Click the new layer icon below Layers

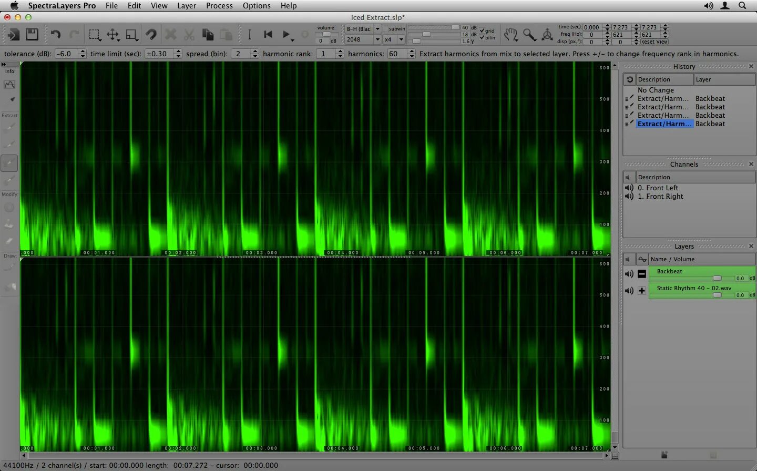664,455
